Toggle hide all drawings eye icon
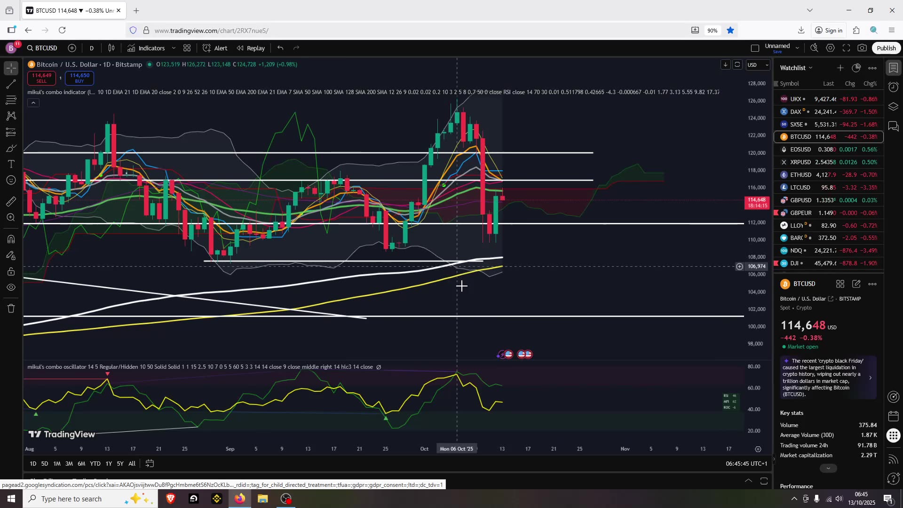 (10, 287)
